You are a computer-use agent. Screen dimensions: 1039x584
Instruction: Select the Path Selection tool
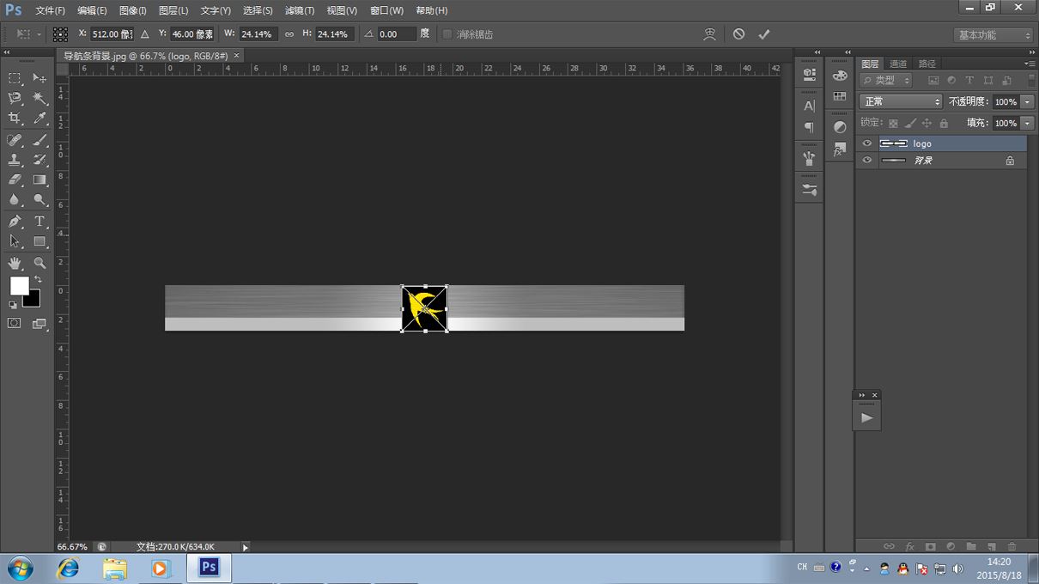(15, 242)
